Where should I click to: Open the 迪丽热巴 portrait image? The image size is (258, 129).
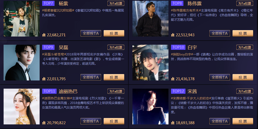tap(22, 107)
